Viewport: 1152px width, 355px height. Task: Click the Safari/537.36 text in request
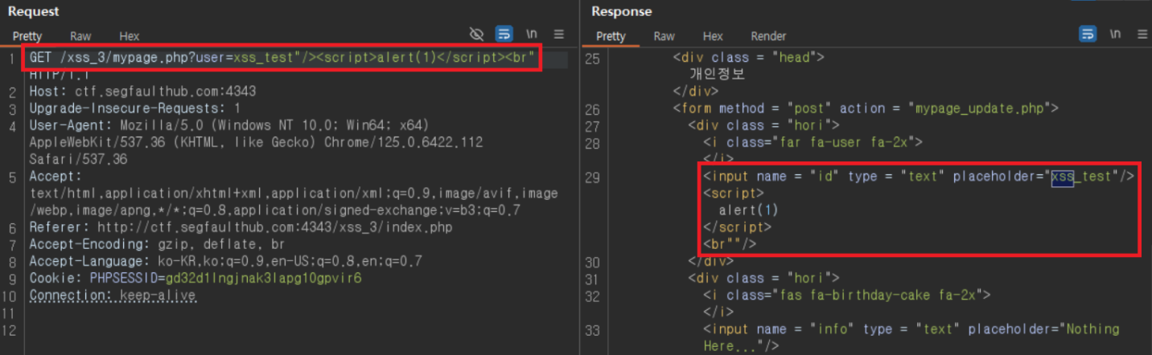pos(79,159)
